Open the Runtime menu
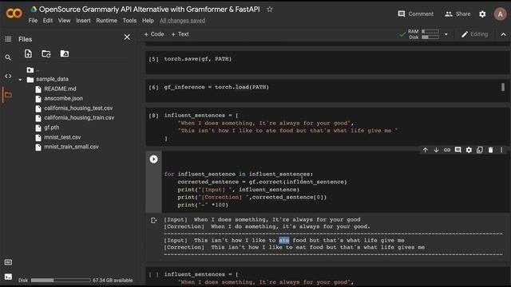511x287 pixels. [106, 21]
